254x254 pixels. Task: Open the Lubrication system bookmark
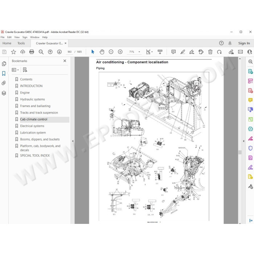(x=33, y=132)
